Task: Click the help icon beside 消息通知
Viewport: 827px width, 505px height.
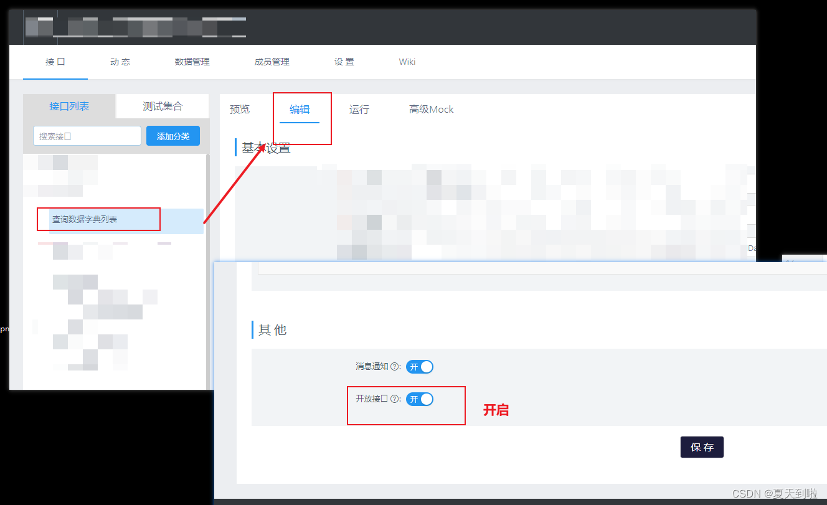Action: point(394,367)
